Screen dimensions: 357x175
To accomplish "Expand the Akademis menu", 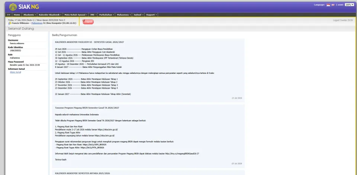I will (30, 15).
